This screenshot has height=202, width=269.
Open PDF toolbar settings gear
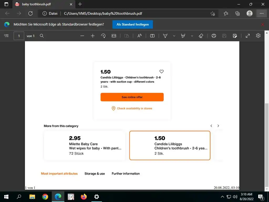pos(258,36)
